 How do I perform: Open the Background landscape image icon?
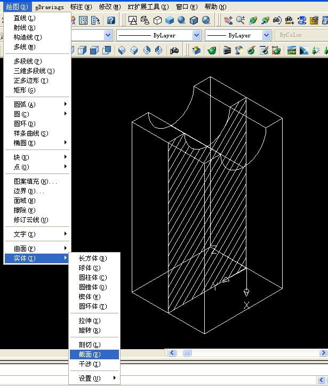(292, 50)
